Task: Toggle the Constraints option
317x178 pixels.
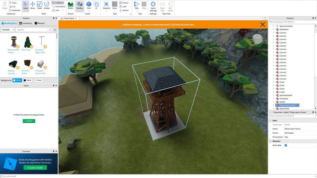Action: click(59, 7)
